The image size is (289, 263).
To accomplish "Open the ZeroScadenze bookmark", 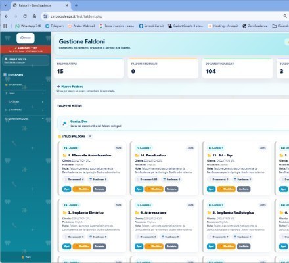I will [255, 26].
